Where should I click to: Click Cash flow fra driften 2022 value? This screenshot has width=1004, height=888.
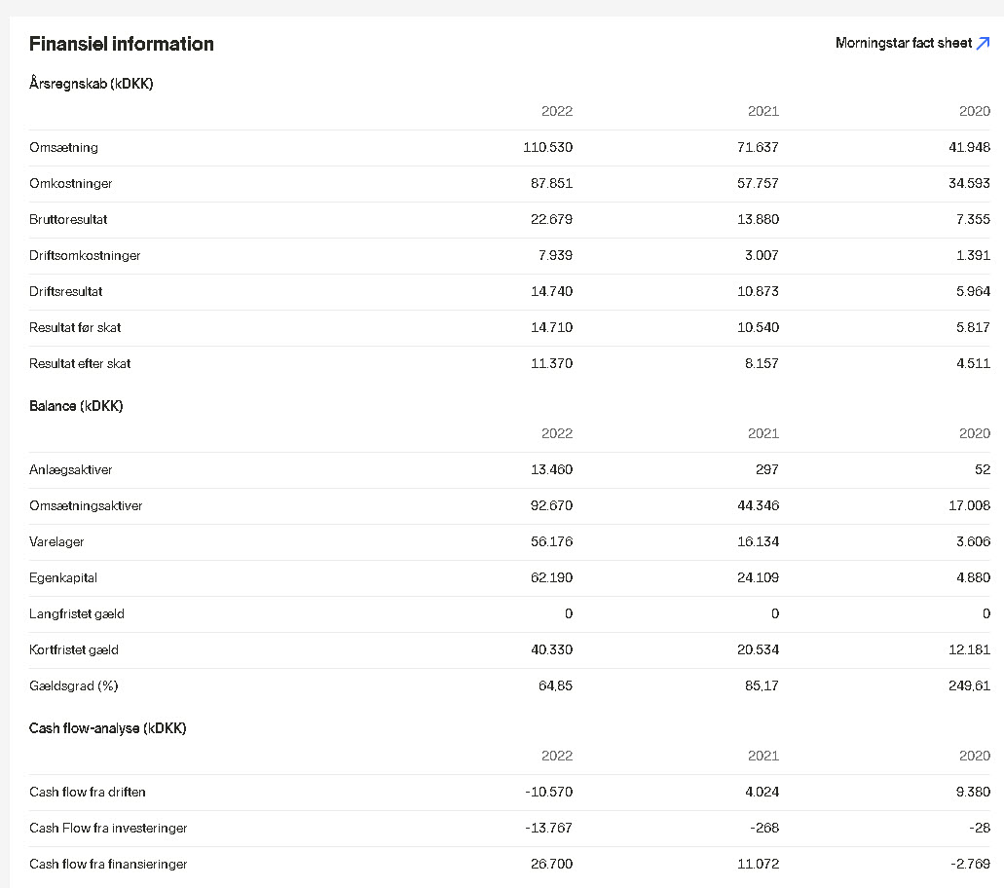click(548, 792)
